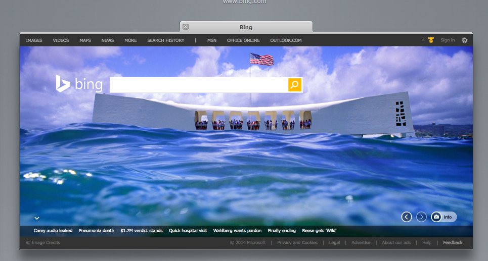Open the settings gear icon
This screenshot has height=261, width=488.
pyautogui.click(x=465, y=40)
